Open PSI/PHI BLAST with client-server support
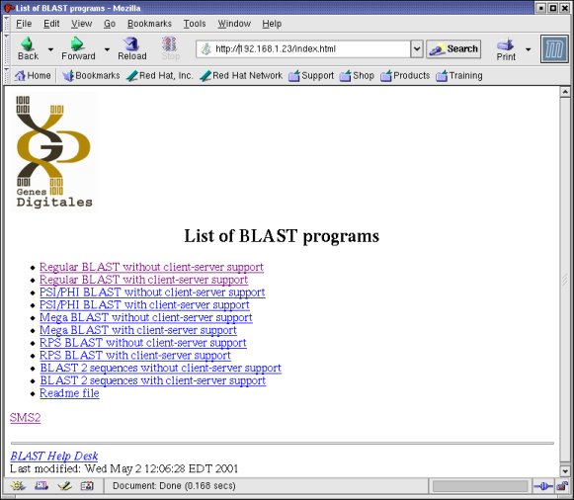 pyautogui.click(x=144, y=305)
